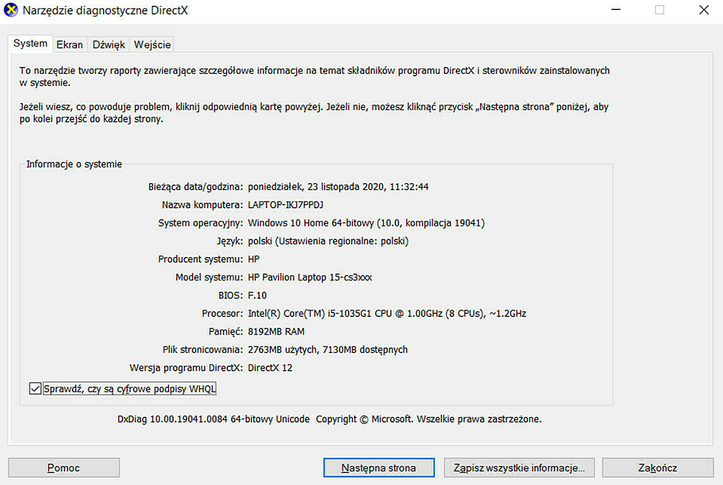Click the Wersja programu DirectX label

click(186, 368)
